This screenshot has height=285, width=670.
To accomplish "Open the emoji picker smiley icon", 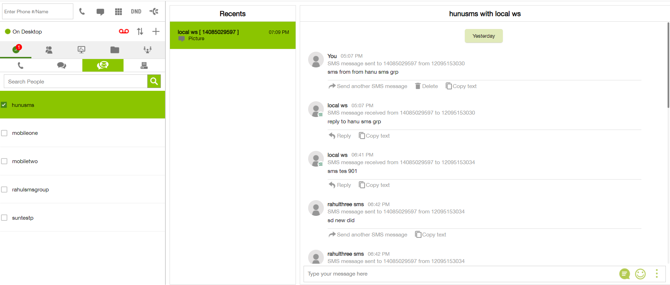I will pos(640,274).
